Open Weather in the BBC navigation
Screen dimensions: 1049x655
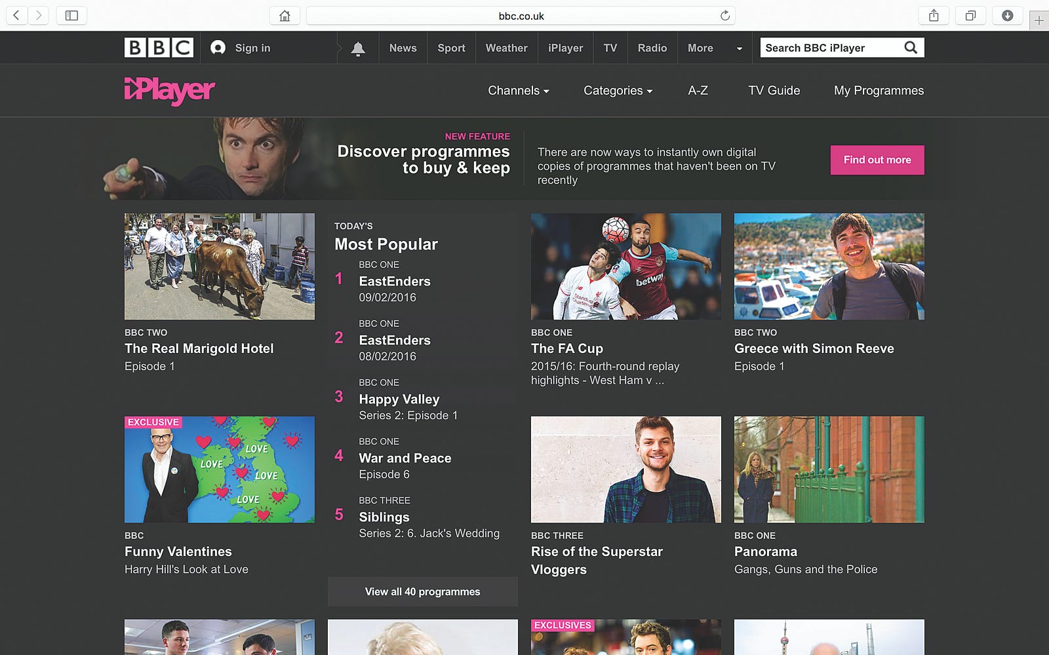(x=506, y=48)
